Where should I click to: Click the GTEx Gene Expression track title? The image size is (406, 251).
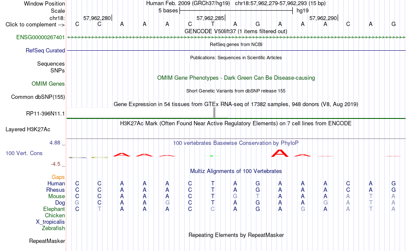pyautogui.click(x=236, y=104)
